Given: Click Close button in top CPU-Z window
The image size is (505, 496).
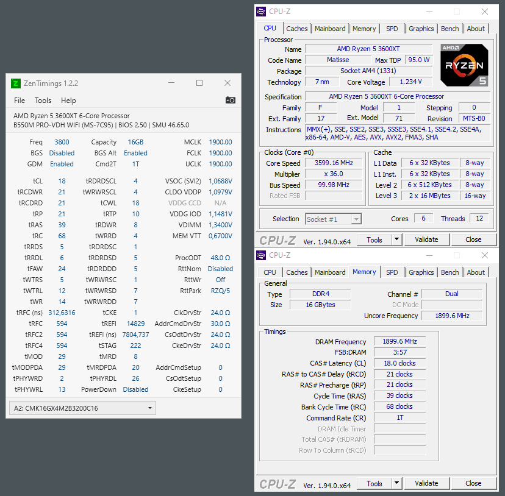Looking at the screenshot, I should tap(473, 239).
